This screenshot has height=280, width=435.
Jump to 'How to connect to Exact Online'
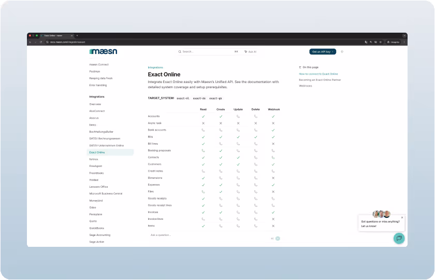(318, 74)
